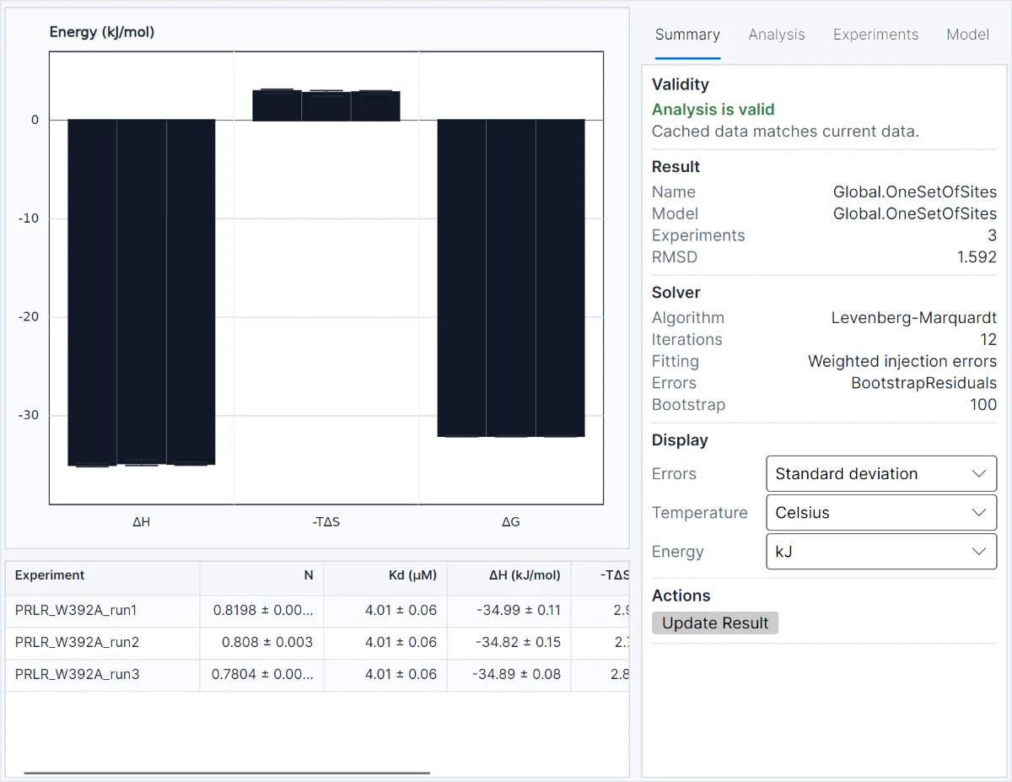Click the ΔH axis label under chart

point(142,522)
